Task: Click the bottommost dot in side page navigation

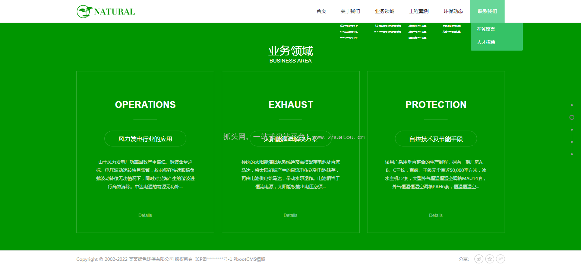Action: click(x=572, y=154)
